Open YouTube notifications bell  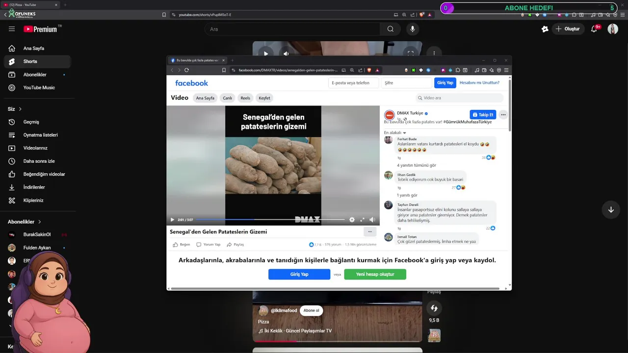click(x=594, y=29)
